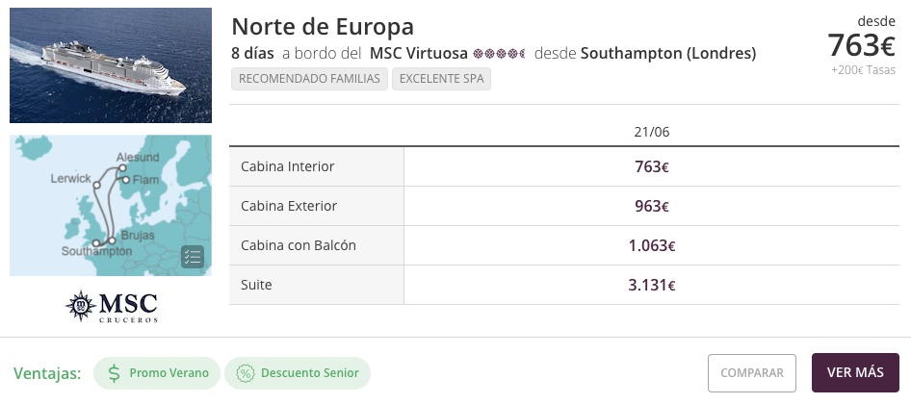Click the RECOMENDADO FAMILIAS tag
The height and width of the screenshot is (404, 911).
coord(310,79)
